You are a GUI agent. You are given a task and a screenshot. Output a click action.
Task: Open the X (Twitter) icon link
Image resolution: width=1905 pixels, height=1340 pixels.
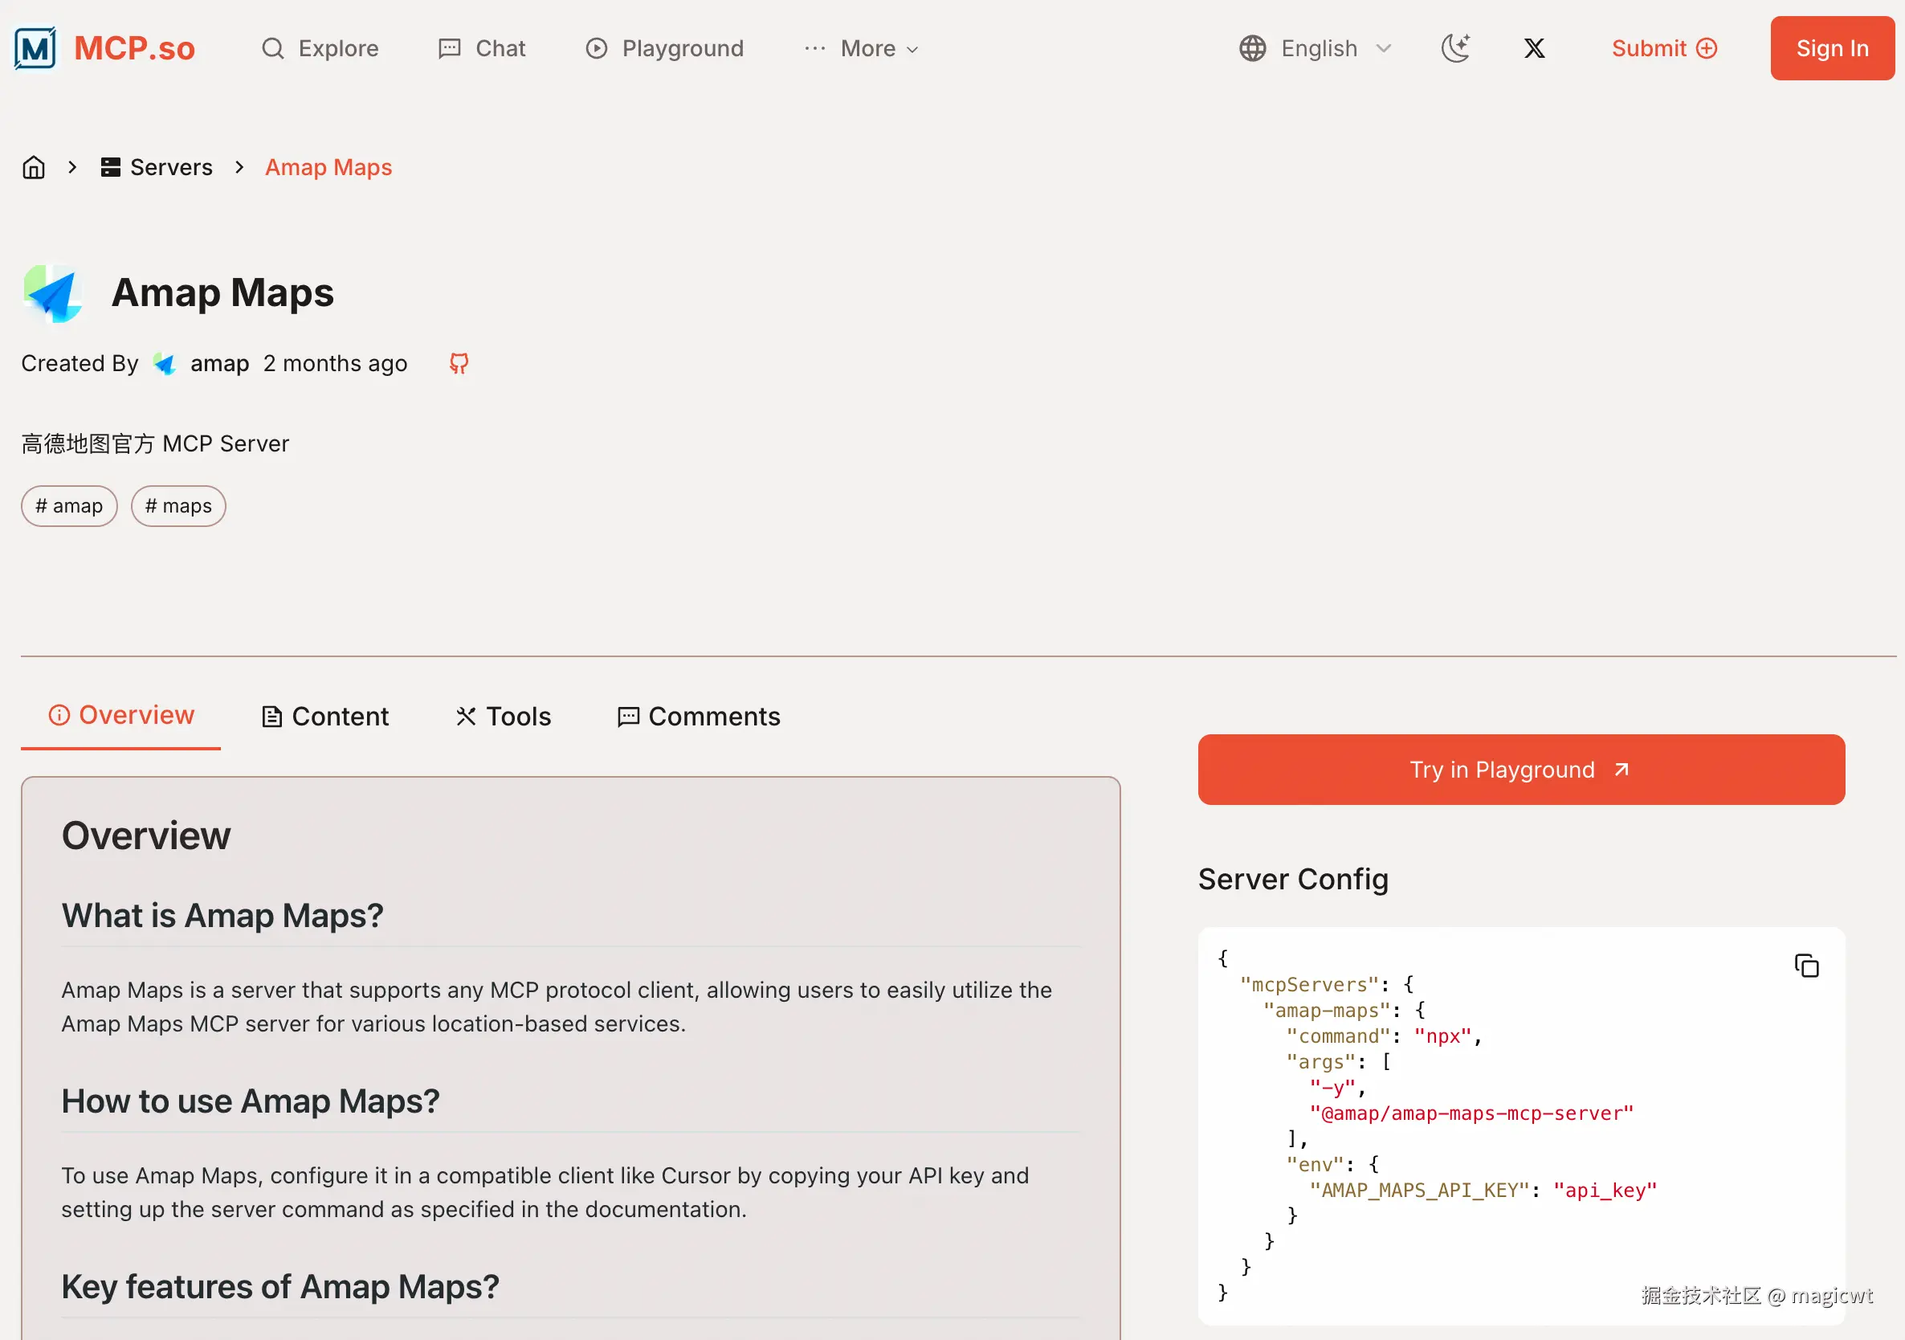tap(1534, 48)
